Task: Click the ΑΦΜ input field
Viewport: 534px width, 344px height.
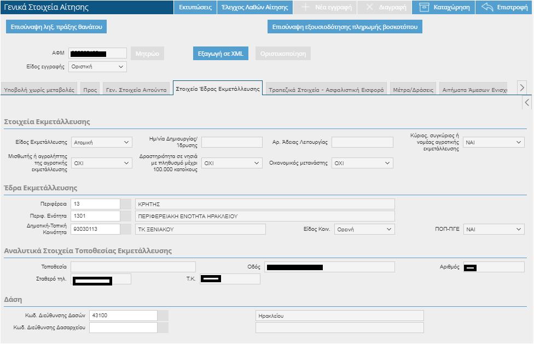Action: pos(98,53)
